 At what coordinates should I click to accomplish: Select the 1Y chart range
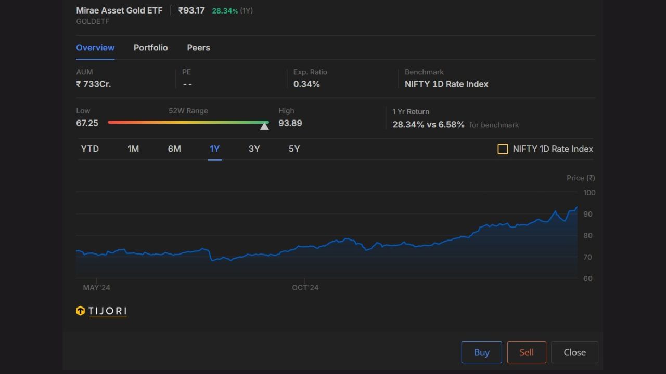pyautogui.click(x=215, y=149)
